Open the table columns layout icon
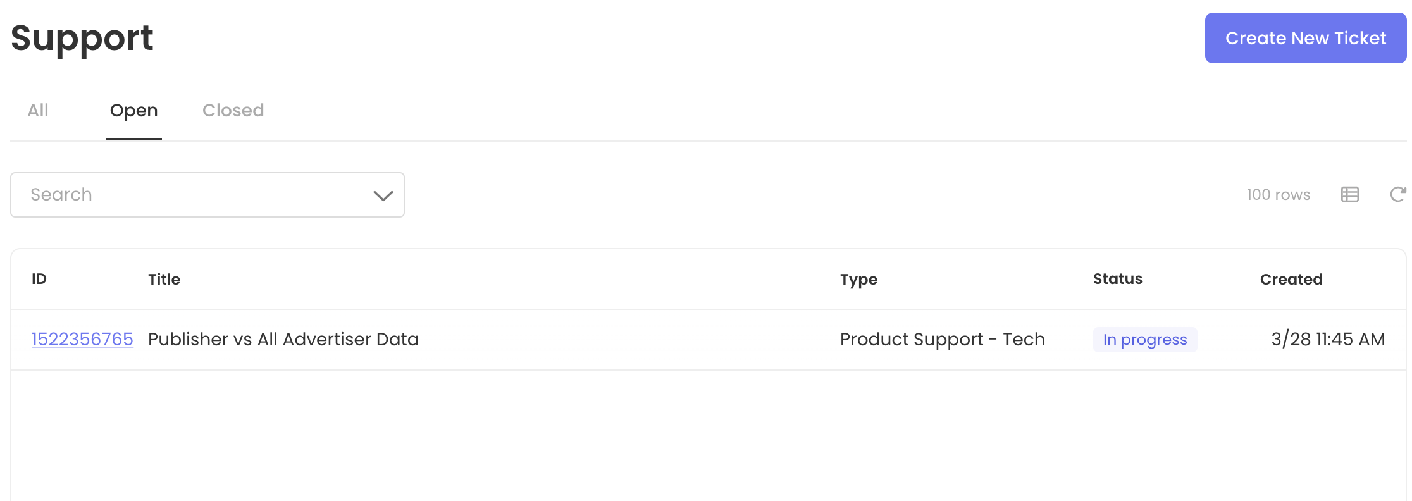The height and width of the screenshot is (501, 1412). (1349, 195)
